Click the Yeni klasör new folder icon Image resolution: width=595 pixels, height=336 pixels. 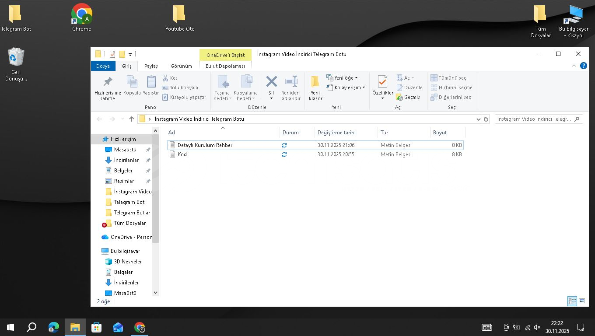[x=315, y=82]
